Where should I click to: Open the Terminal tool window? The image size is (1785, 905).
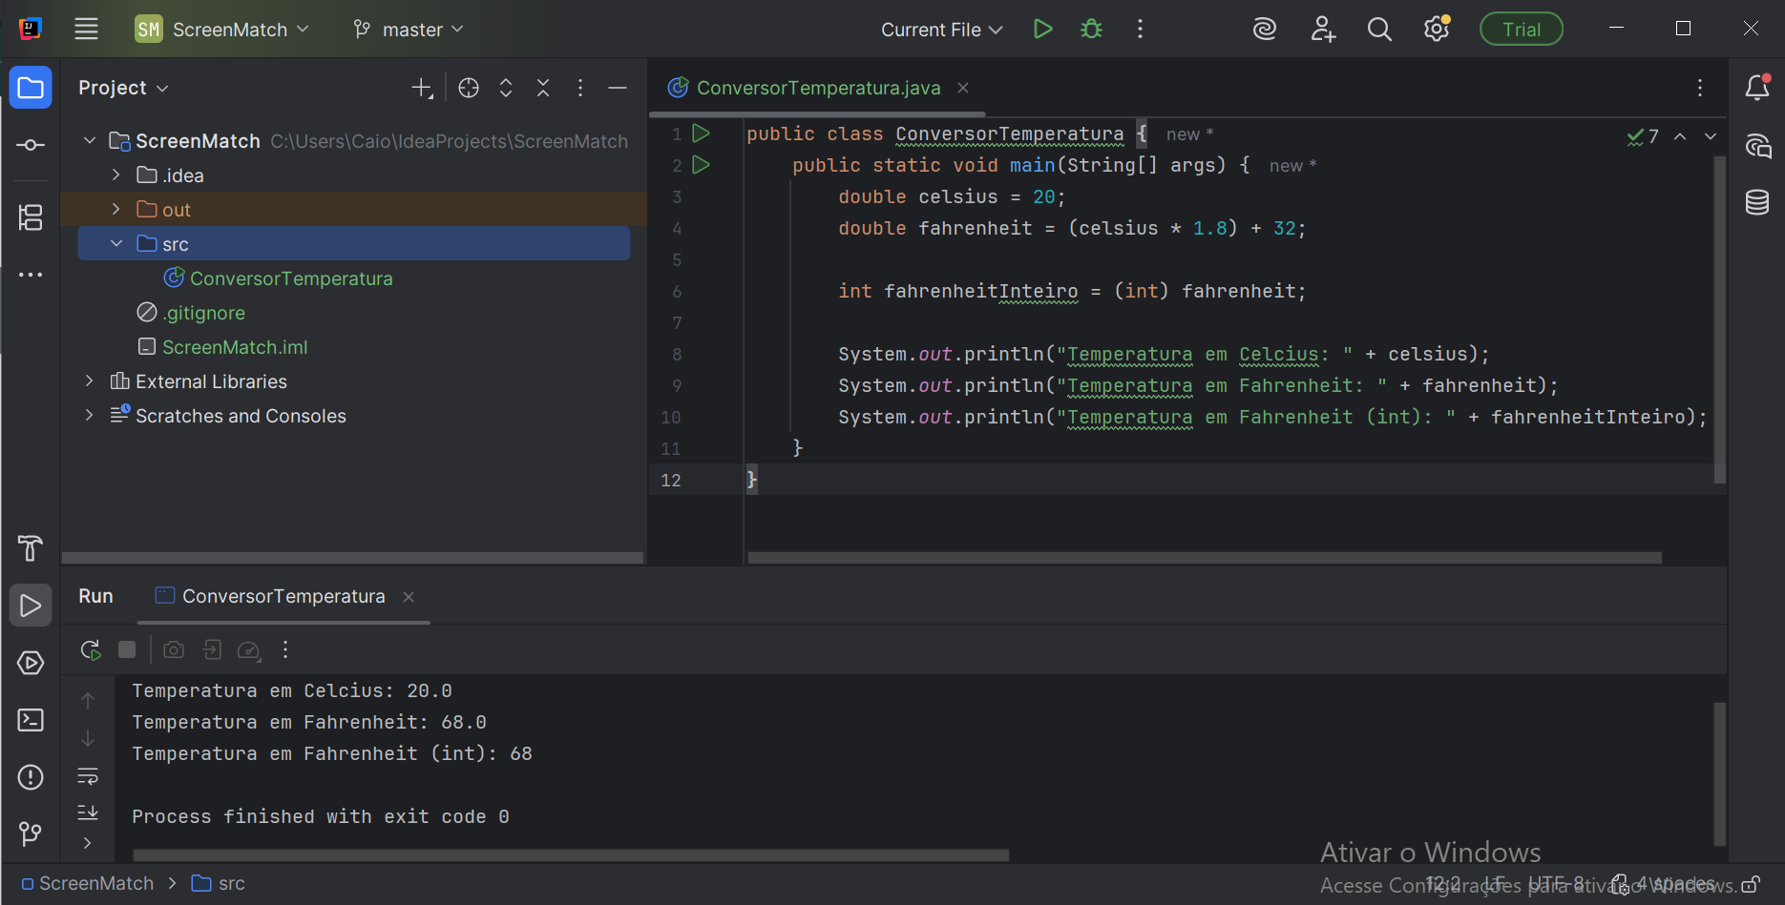coord(31,720)
